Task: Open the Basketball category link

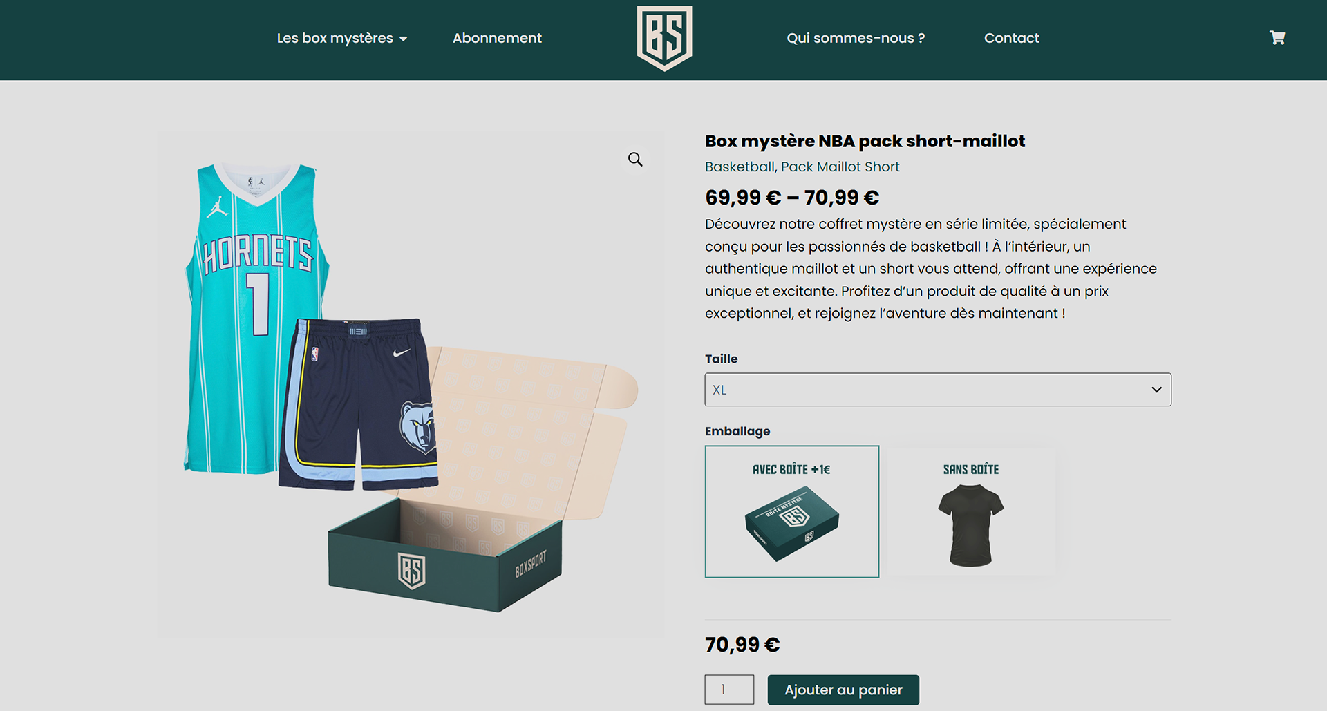Action: 740,167
